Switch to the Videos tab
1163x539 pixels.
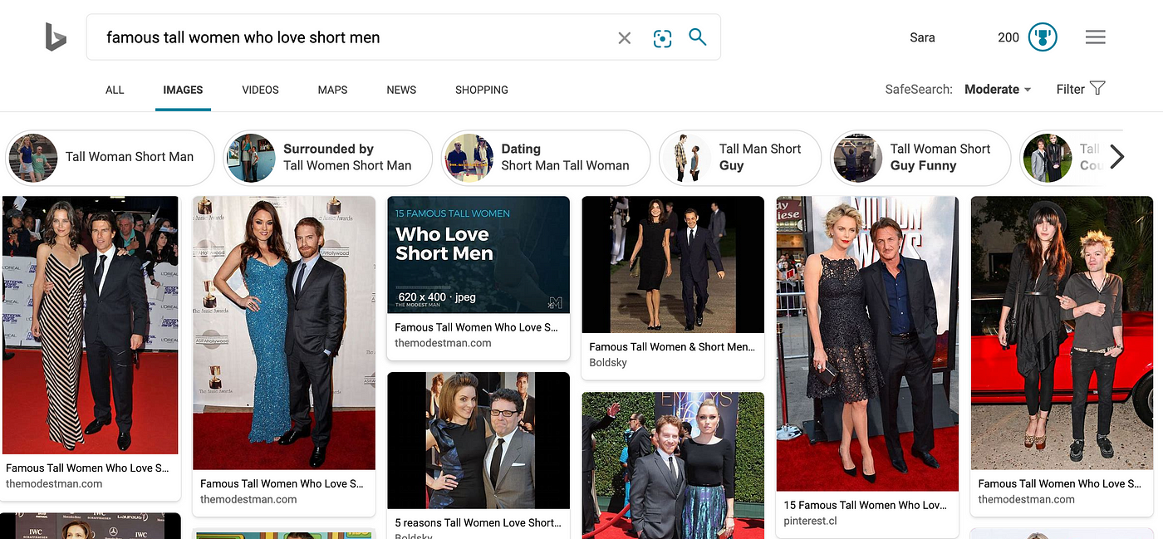pos(260,90)
